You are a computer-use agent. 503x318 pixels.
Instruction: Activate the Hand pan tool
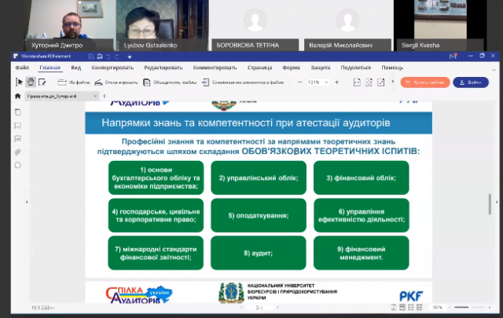tap(31, 82)
